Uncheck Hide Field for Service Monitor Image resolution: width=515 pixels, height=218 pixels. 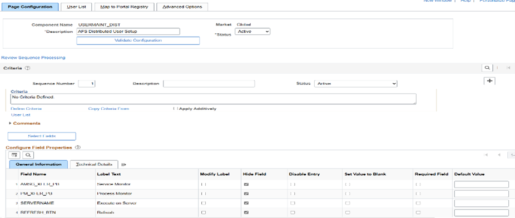point(246,185)
